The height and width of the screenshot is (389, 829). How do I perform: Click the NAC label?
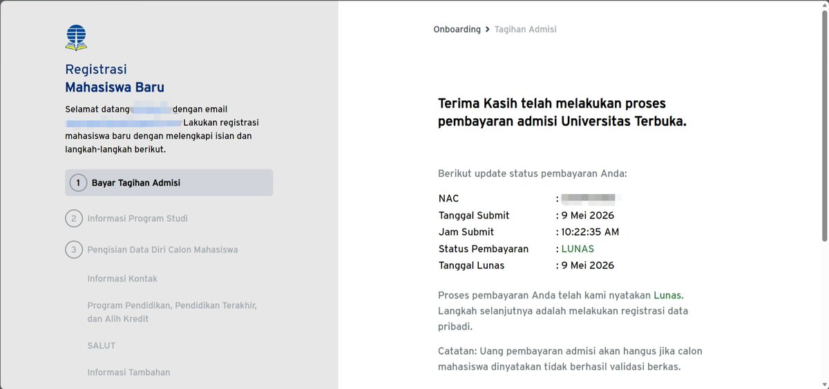[448, 199]
